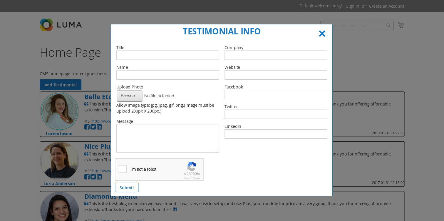Image resolution: width=444 pixels, height=221 pixels.
Task: Click the Name input field
Action: pyautogui.click(x=167, y=75)
